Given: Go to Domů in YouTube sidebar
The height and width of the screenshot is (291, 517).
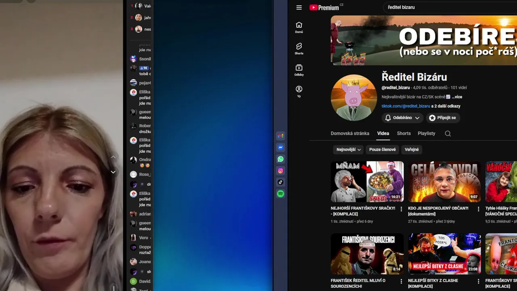Looking at the screenshot, I should [x=299, y=27].
